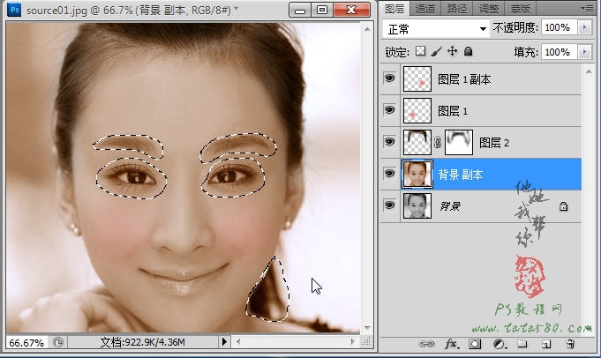Click layers panel scroll up arrow
Screen dimensions: 601x358
point(589,71)
